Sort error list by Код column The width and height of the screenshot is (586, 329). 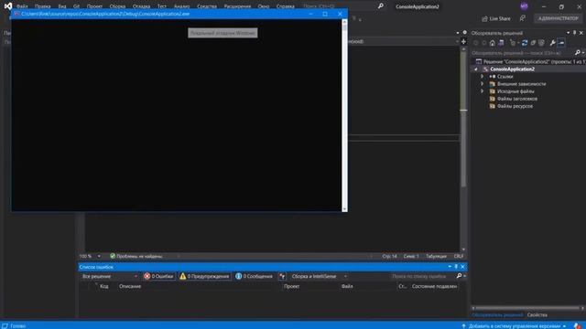click(103, 286)
